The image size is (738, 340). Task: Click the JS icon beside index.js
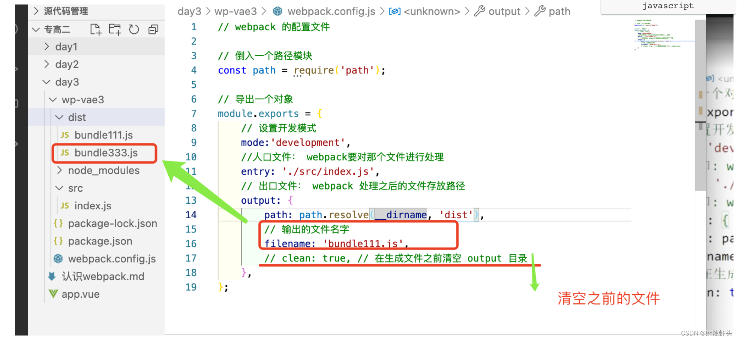tap(65, 206)
